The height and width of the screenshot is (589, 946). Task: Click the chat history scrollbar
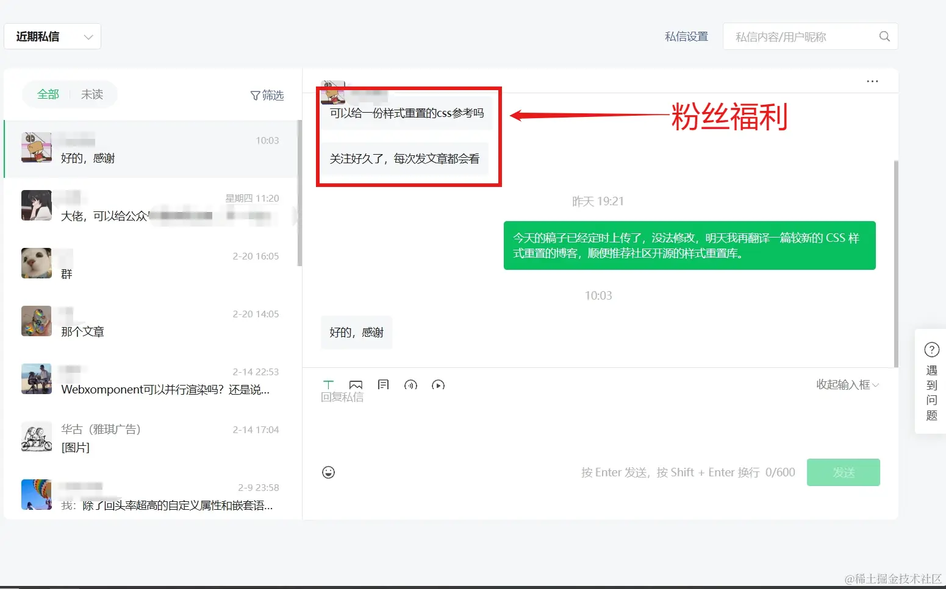[x=896, y=264]
